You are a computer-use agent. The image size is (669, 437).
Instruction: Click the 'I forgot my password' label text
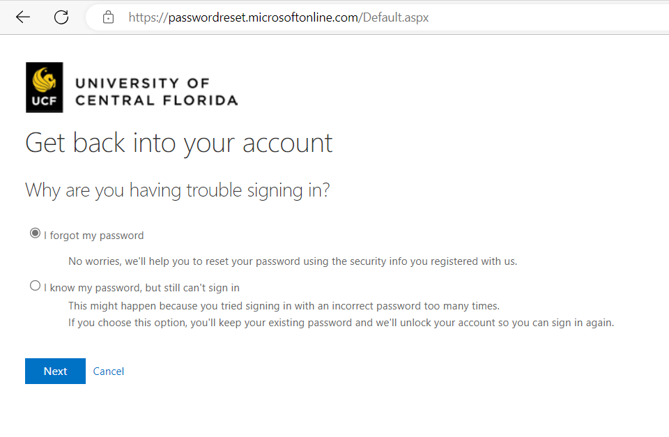(93, 236)
